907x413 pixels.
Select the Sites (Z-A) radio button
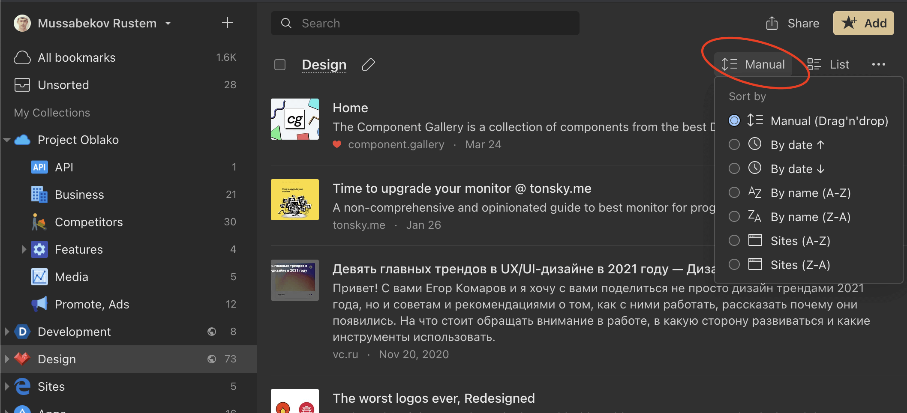734,265
